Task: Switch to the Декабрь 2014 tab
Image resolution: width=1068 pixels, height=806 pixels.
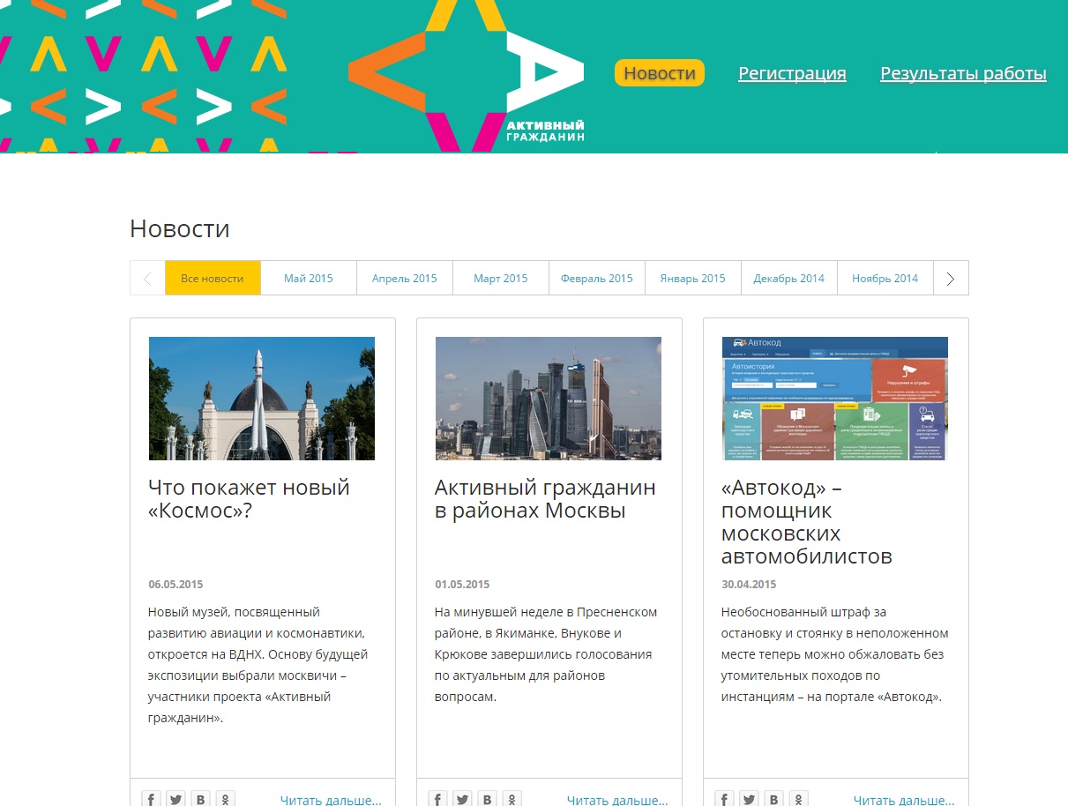Action: coord(788,278)
